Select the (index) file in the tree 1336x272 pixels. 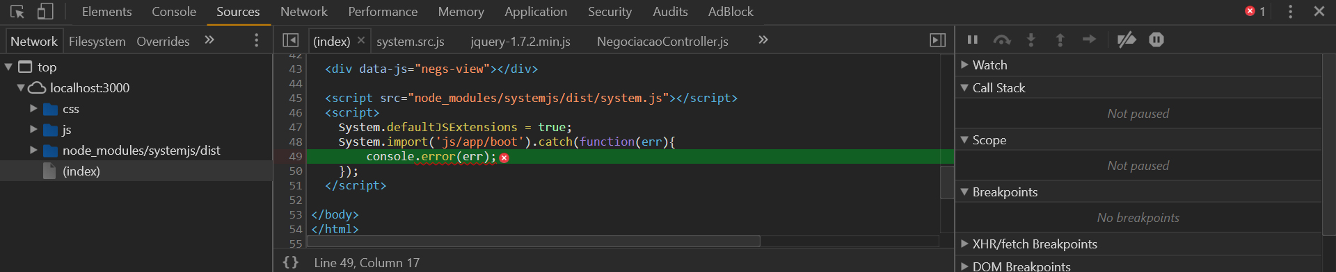tap(81, 171)
